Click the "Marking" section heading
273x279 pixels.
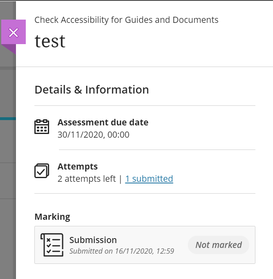tap(52, 217)
